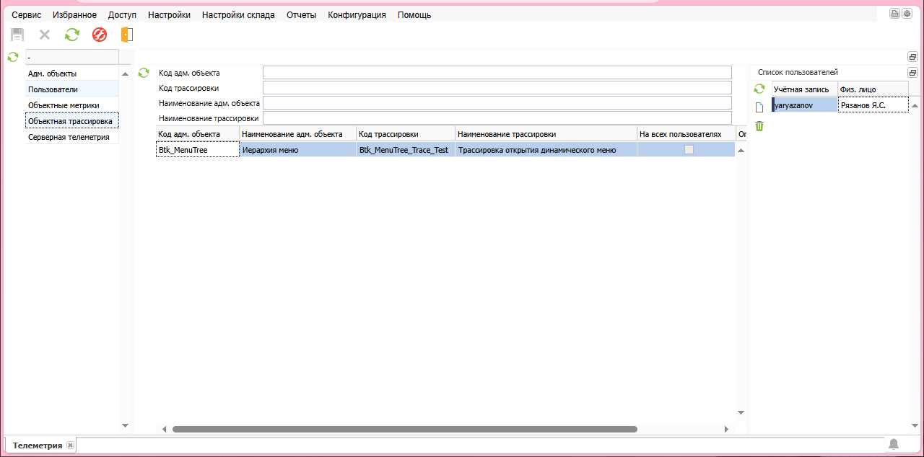Image resolution: width=924 pixels, height=457 pixels.
Task: Click the grayed-out save diskette icon
Action: coord(17,35)
